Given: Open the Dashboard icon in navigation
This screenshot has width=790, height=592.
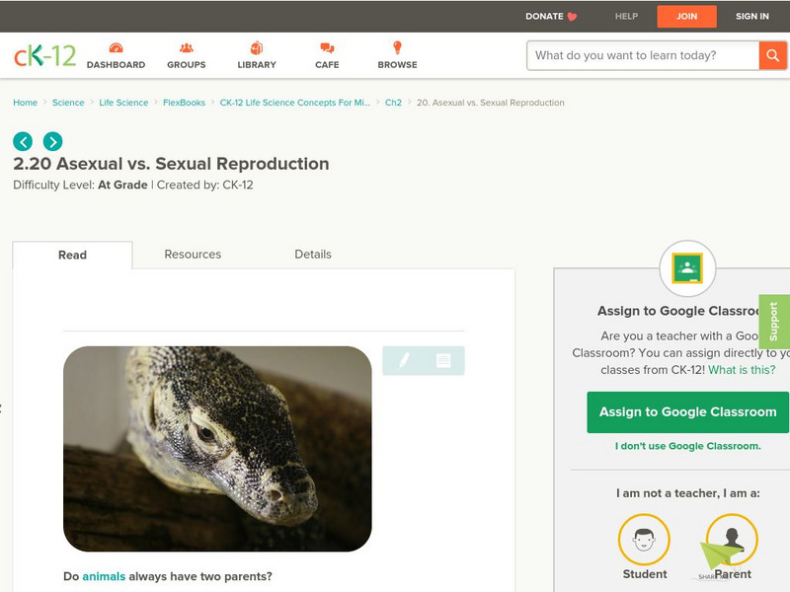Looking at the screenshot, I should pyautogui.click(x=116, y=48).
